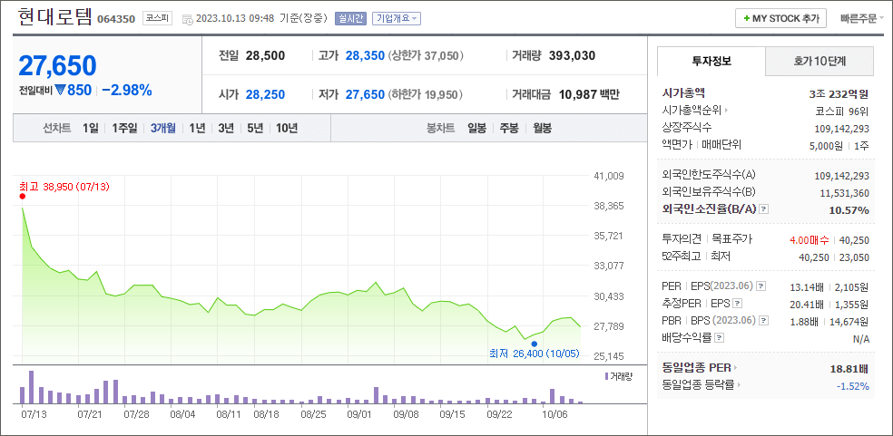This screenshot has width=893, height=436.
Task: Switch to 주봉 candle chart
Action: tap(509, 128)
